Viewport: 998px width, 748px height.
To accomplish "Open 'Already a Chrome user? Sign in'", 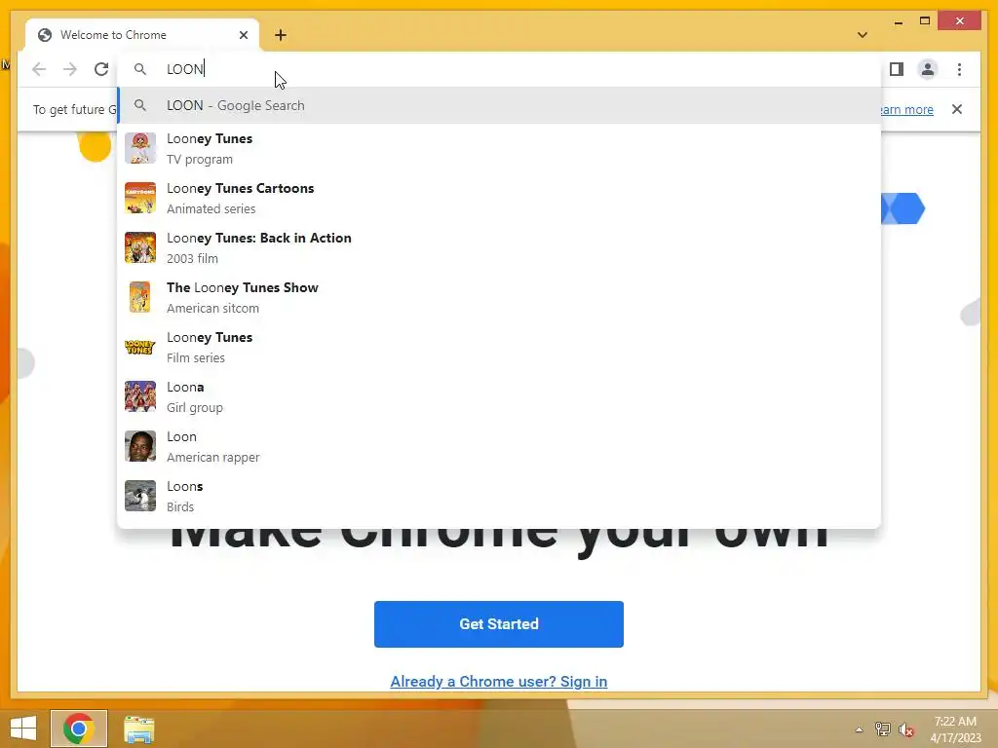I will point(499,681).
